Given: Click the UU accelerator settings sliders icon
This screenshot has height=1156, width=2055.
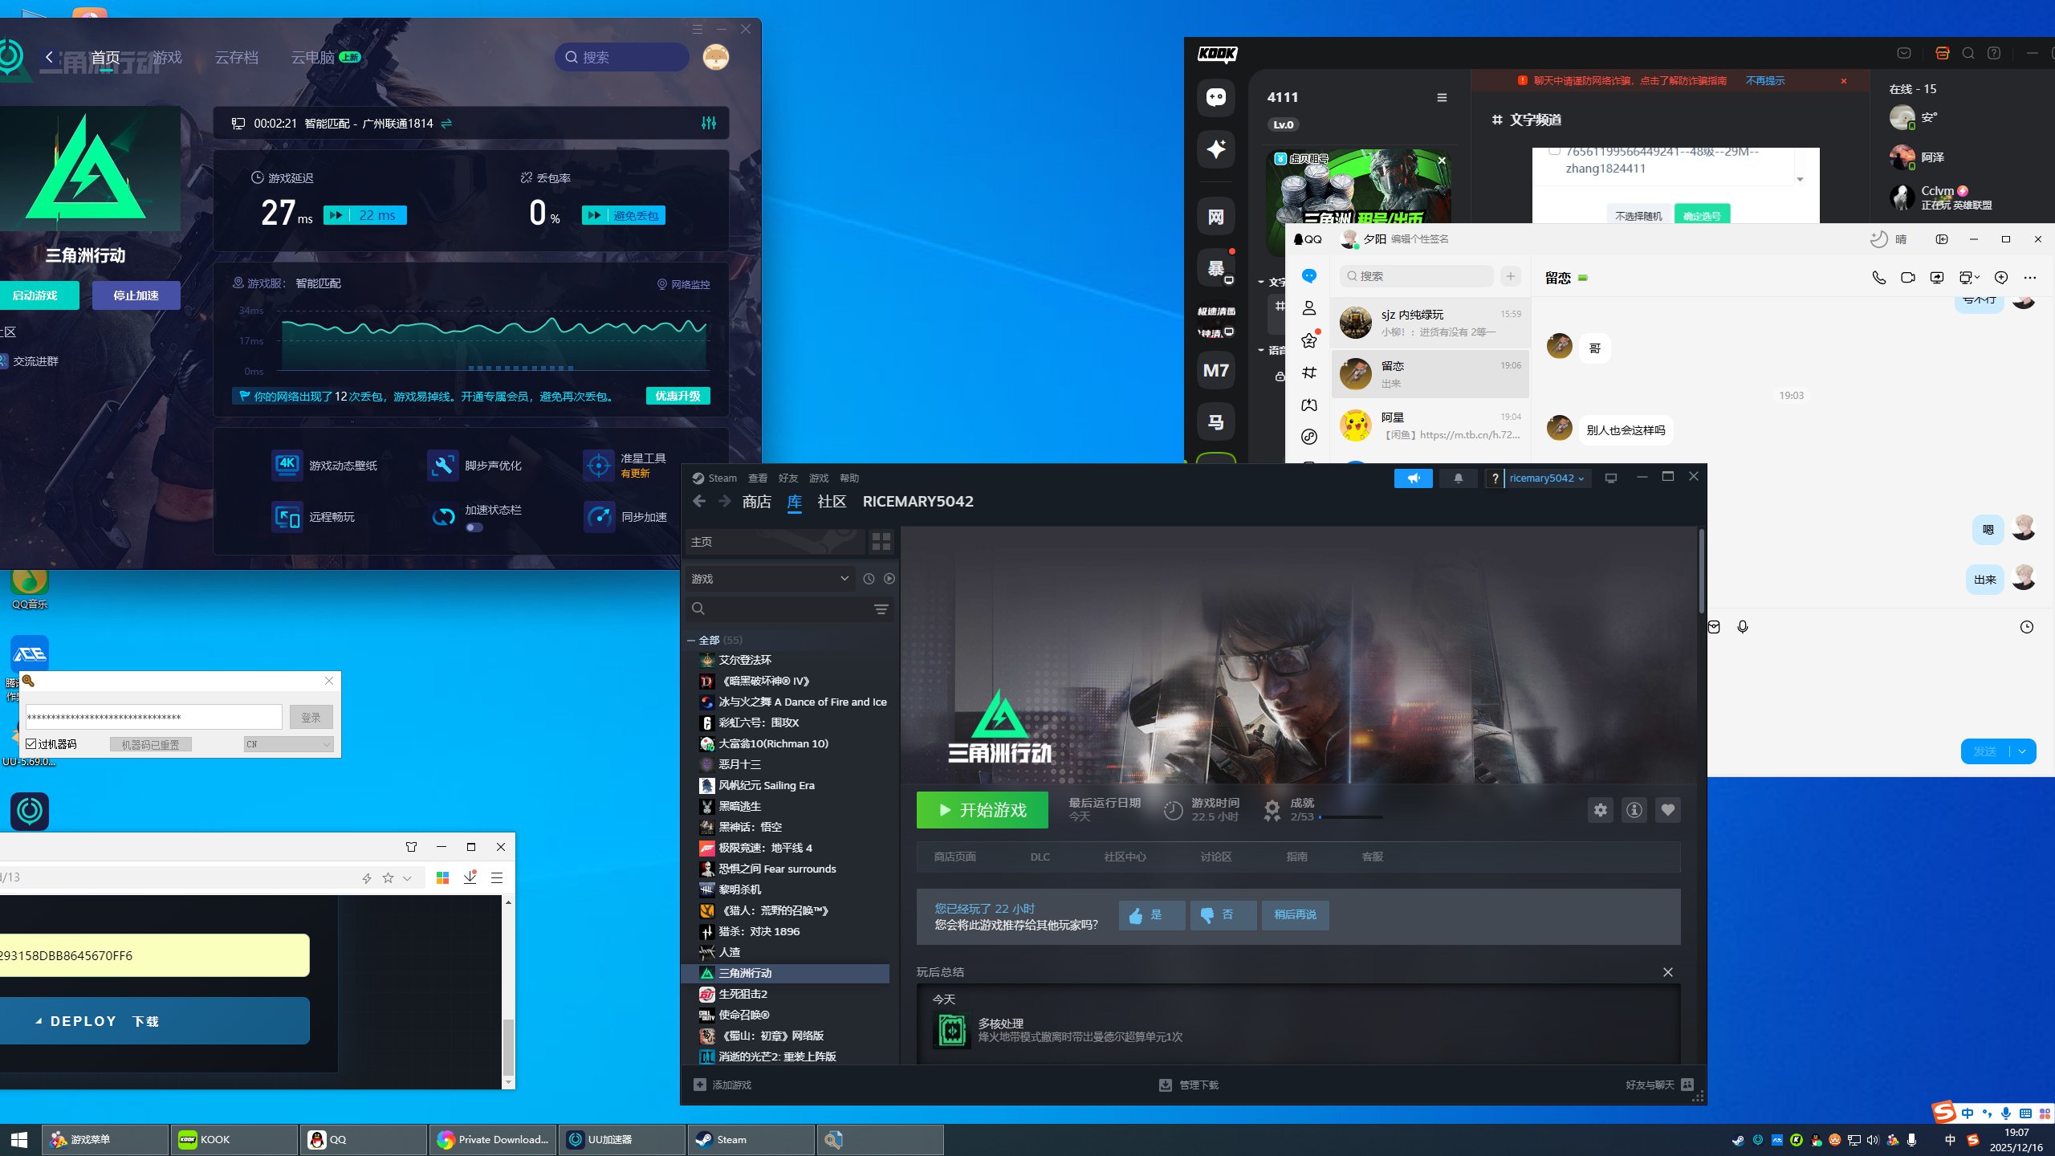Looking at the screenshot, I should [709, 123].
